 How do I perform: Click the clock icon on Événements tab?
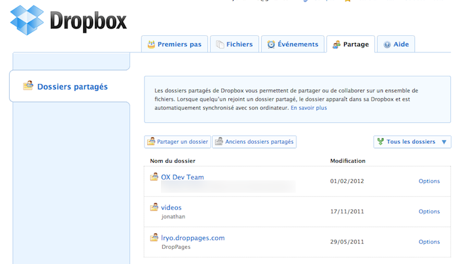point(271,44)
